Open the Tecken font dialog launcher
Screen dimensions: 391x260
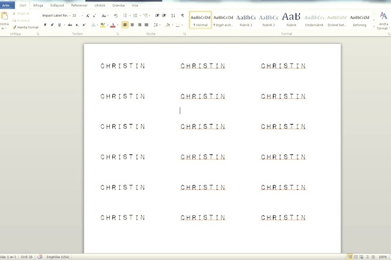tap(117, 34)
